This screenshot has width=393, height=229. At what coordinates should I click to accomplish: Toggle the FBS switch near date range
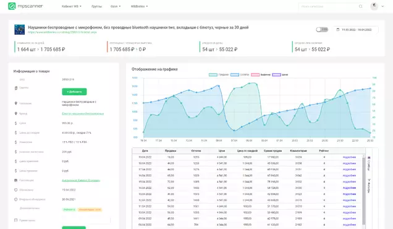point(322,30)
